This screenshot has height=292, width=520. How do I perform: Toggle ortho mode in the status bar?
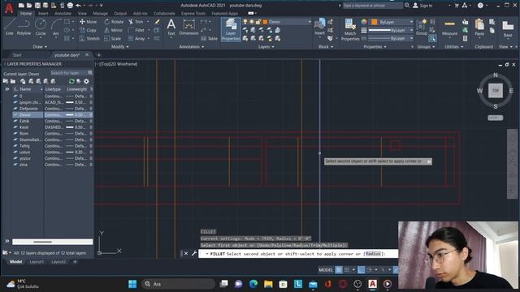click(x=361, y=270)
